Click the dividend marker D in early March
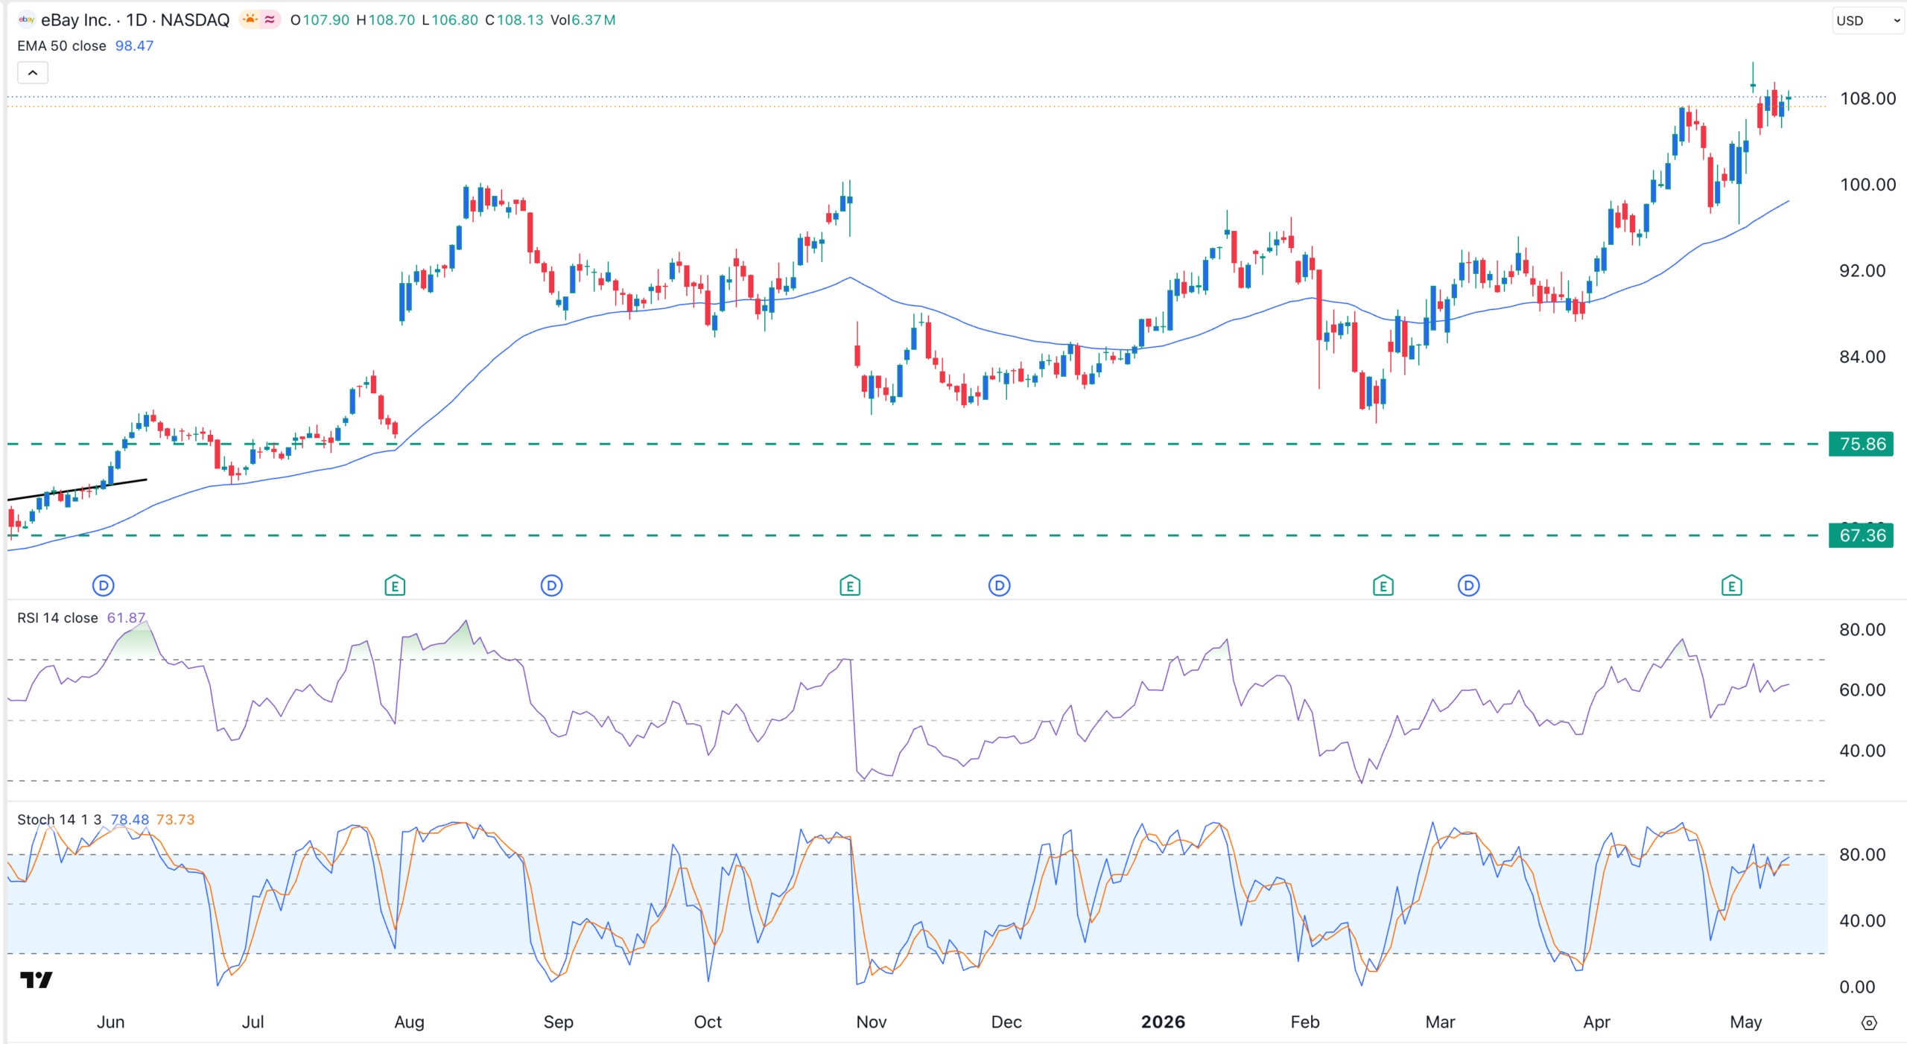 pyautogui.click(x=1469, y=586)
